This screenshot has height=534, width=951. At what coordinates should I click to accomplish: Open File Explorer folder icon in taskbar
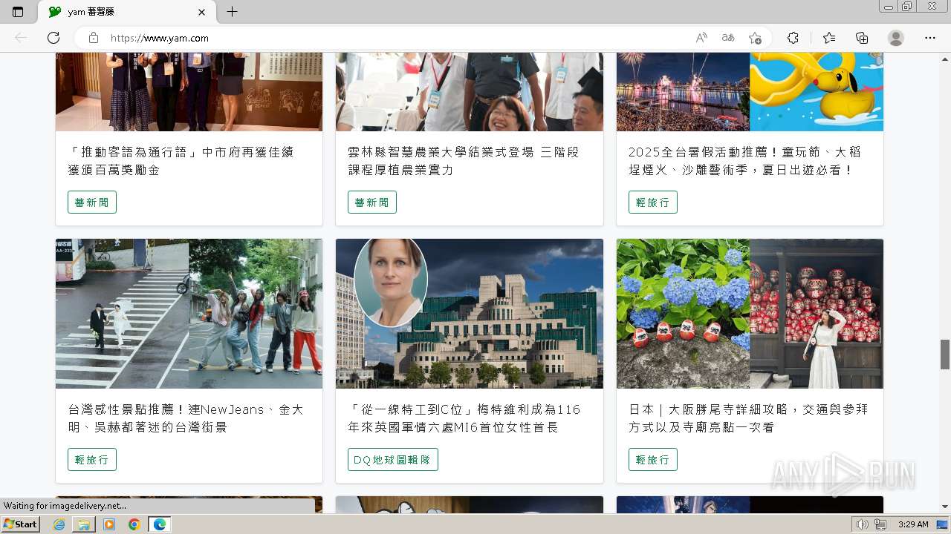point(84,524)
